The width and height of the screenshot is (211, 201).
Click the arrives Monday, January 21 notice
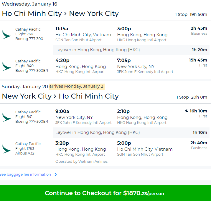click(x=77, y=87)
